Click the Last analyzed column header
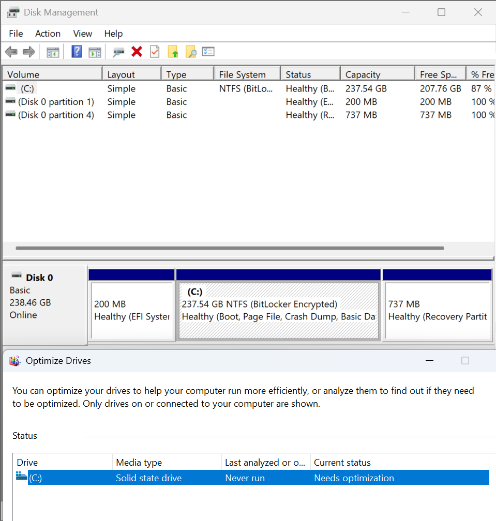496x521 pixels. pos(266,462)
